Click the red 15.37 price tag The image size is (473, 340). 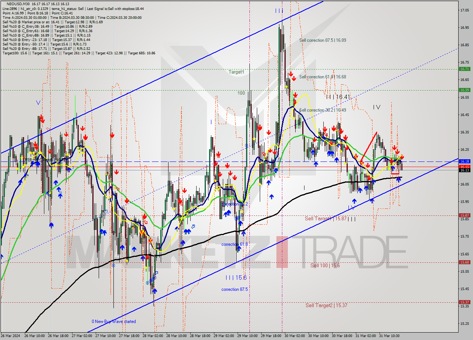point(465,302)
